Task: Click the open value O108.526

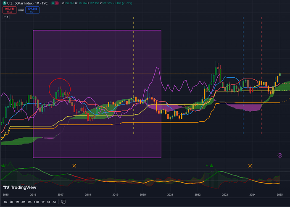Action: [x=68, y=3]
